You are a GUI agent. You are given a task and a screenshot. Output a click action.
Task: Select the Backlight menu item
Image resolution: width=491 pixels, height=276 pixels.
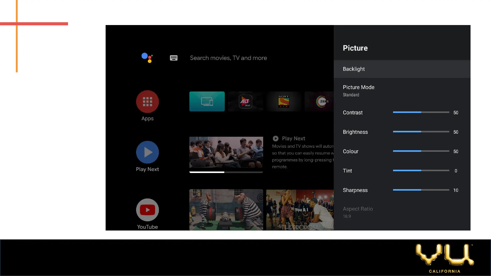[402, 69]
